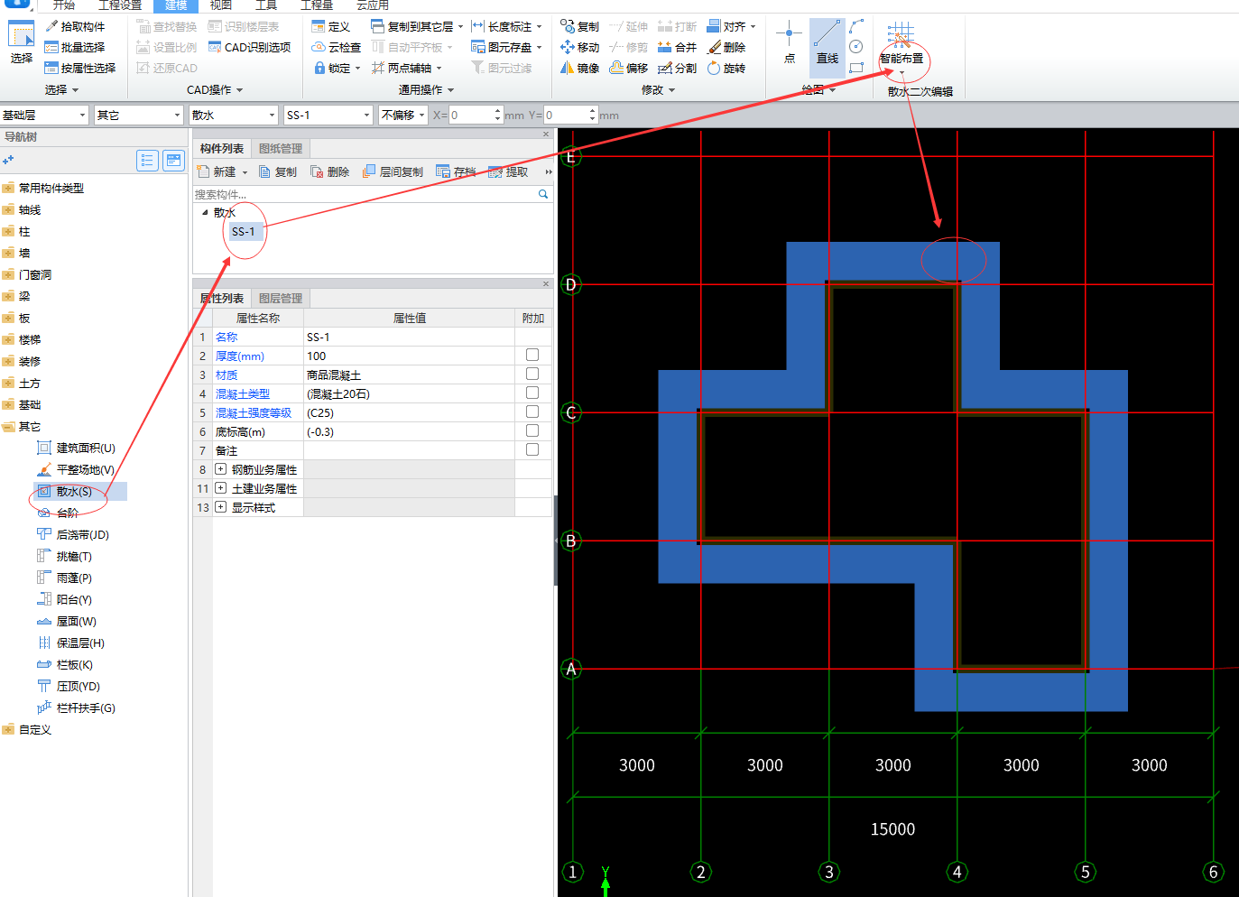Tick the 附加 checkbox for 混凝土强度等级
The image size is (1239, 897).
click(532, 412)
